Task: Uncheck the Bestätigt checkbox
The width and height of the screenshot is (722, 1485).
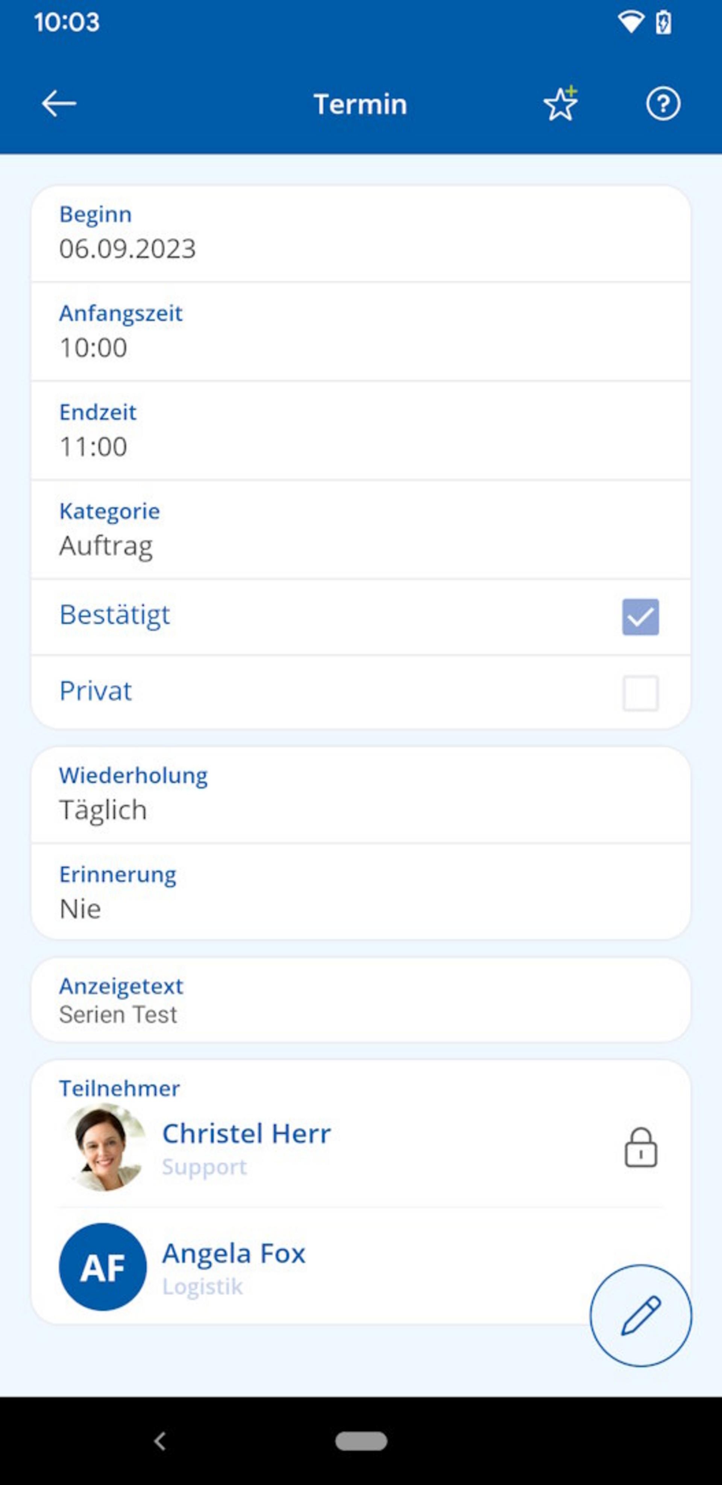Action: pyautogui.click(x=640, y=616)
